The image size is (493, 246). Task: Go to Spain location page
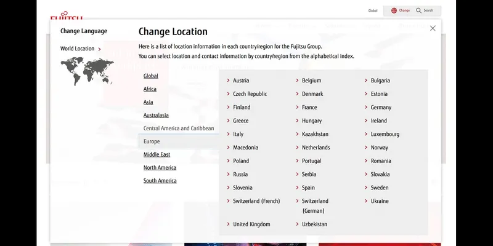click(308, 188)
